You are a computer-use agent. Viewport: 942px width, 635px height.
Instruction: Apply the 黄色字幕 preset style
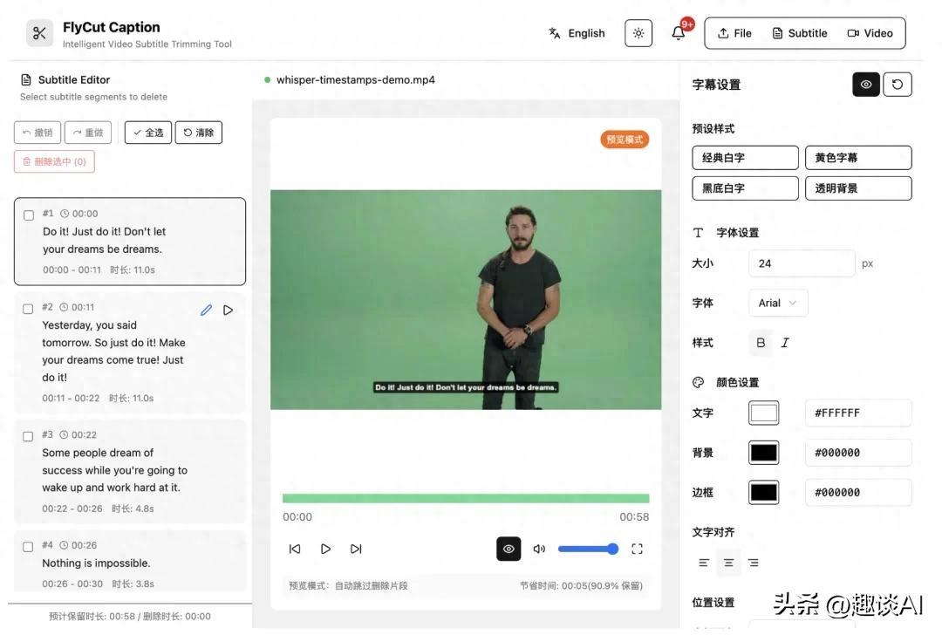858,157
